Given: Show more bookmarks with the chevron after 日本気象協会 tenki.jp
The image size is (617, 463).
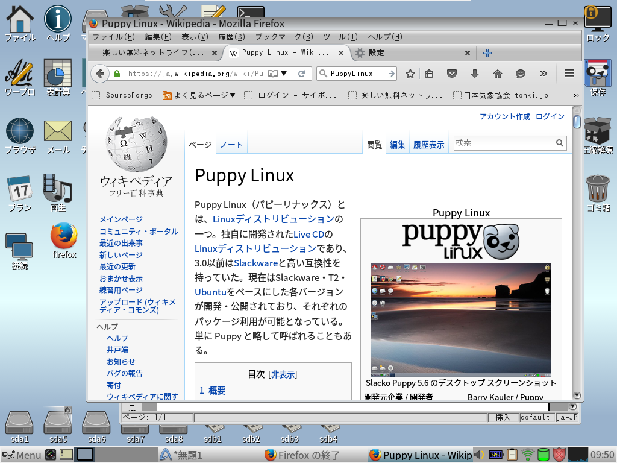Looking at the screenshot, I should click(576, 95).
